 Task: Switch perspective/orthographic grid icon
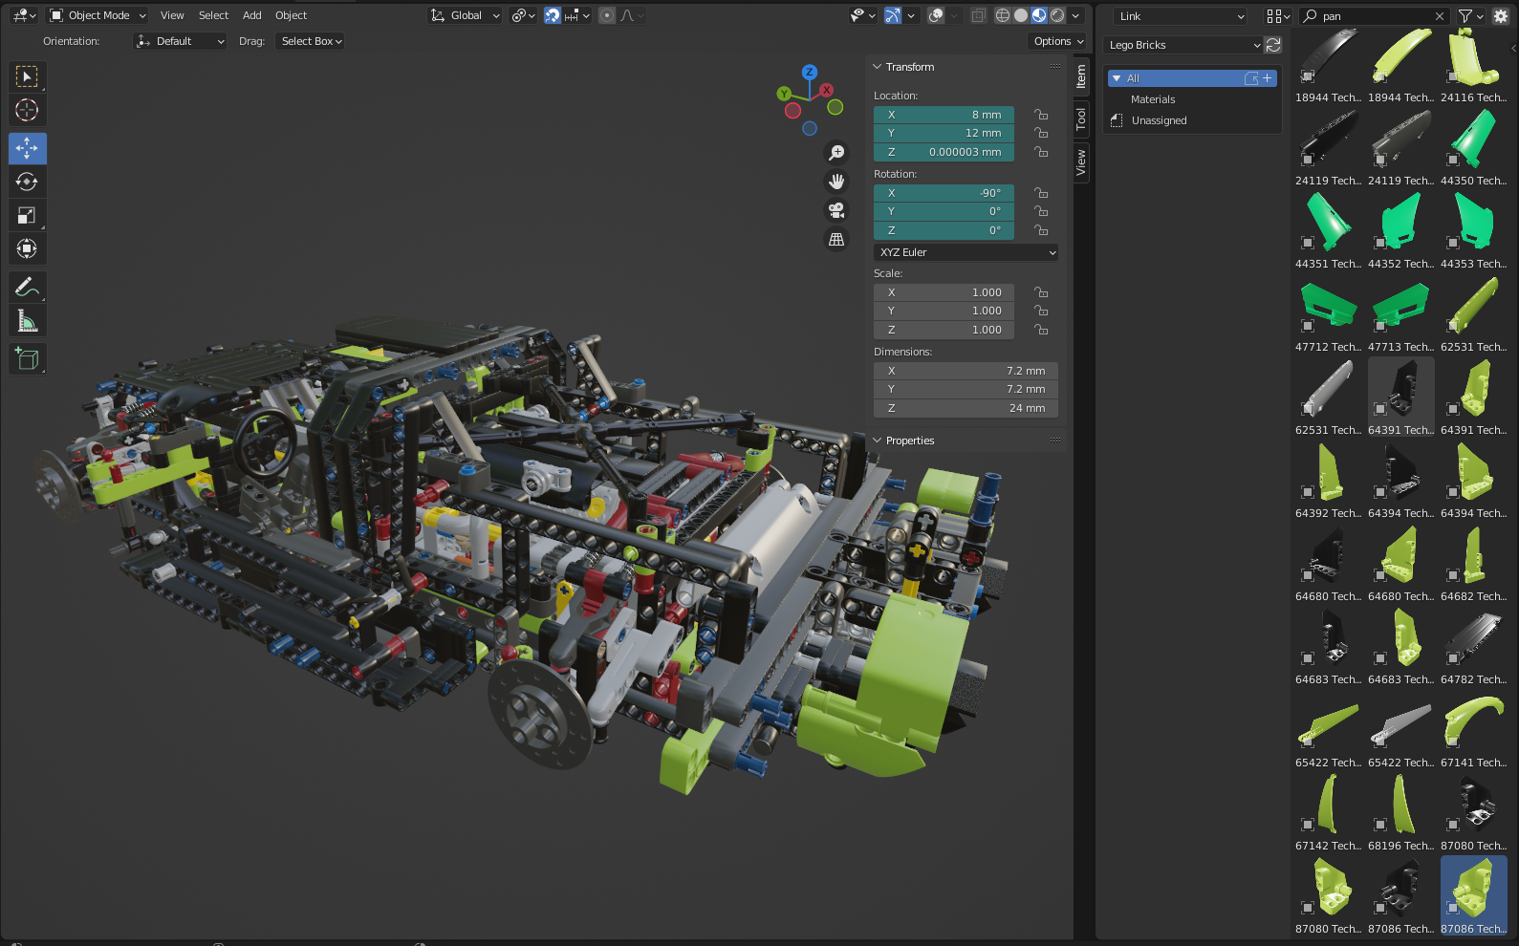point(836,239)
